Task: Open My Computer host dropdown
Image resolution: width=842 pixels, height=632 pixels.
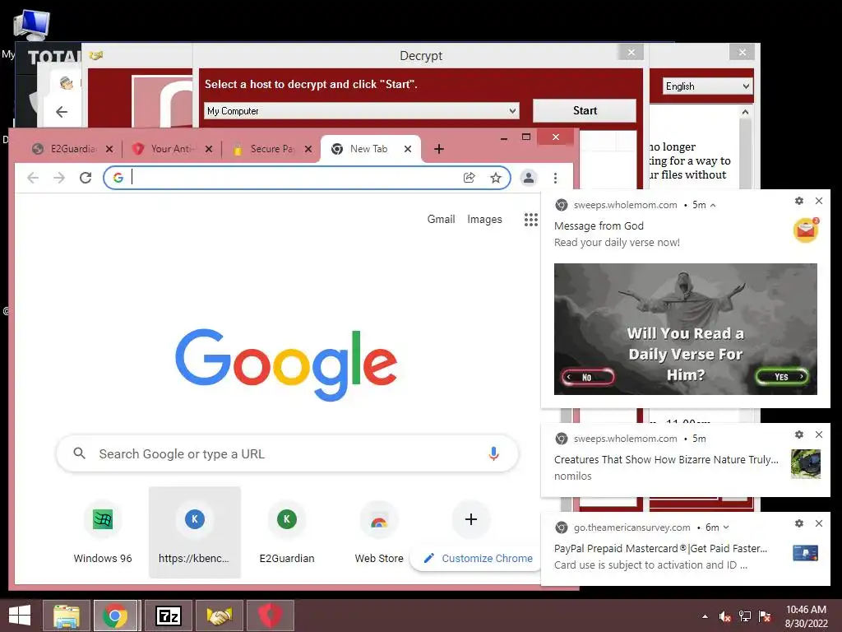Action: coord(362,111)
